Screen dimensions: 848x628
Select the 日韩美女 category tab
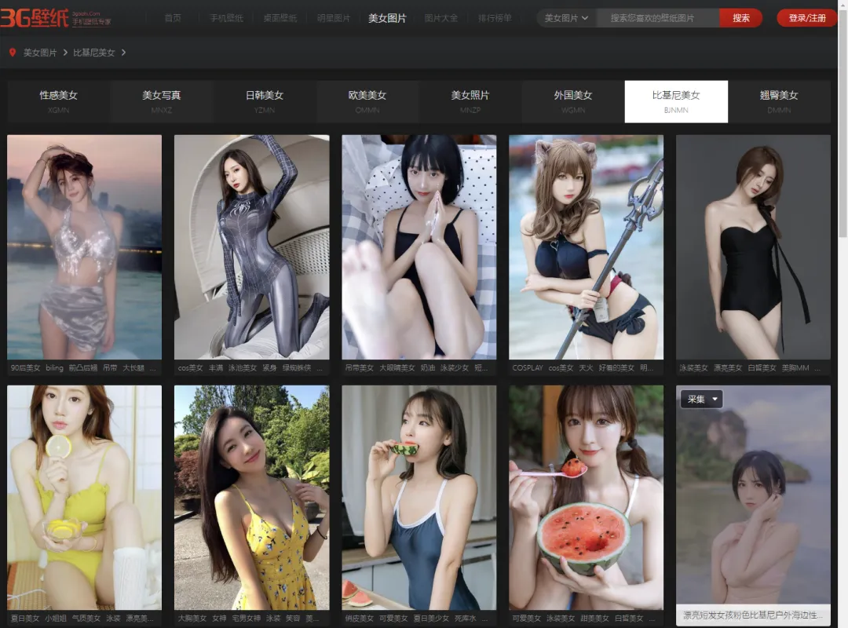click(x=265, y=100)
